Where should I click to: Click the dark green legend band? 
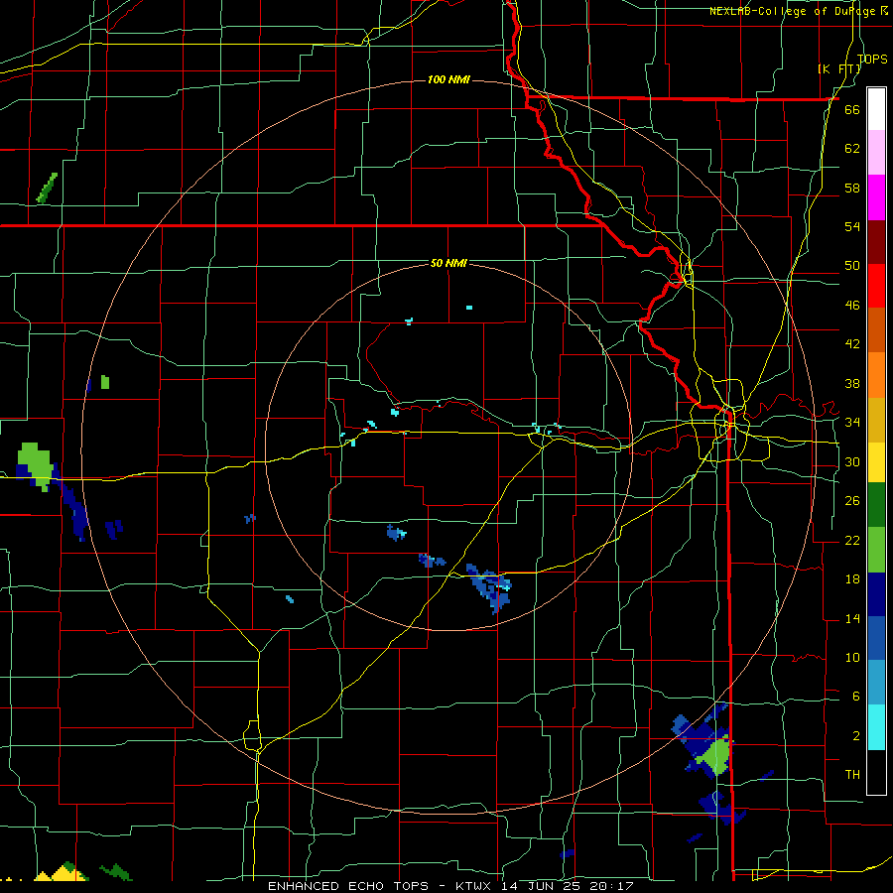click(x=876, y=505)
